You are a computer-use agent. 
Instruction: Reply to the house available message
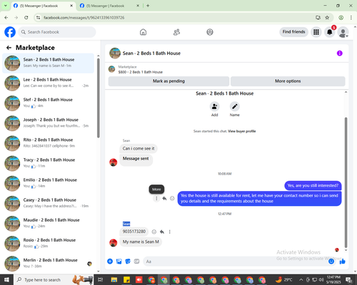click(x=164, y=198)
